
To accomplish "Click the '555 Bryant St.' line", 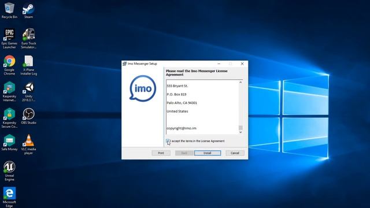I will click(x=177, y=86).
